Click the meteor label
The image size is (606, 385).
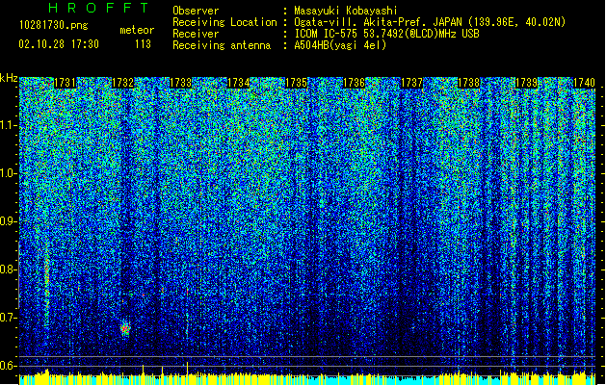137,30
